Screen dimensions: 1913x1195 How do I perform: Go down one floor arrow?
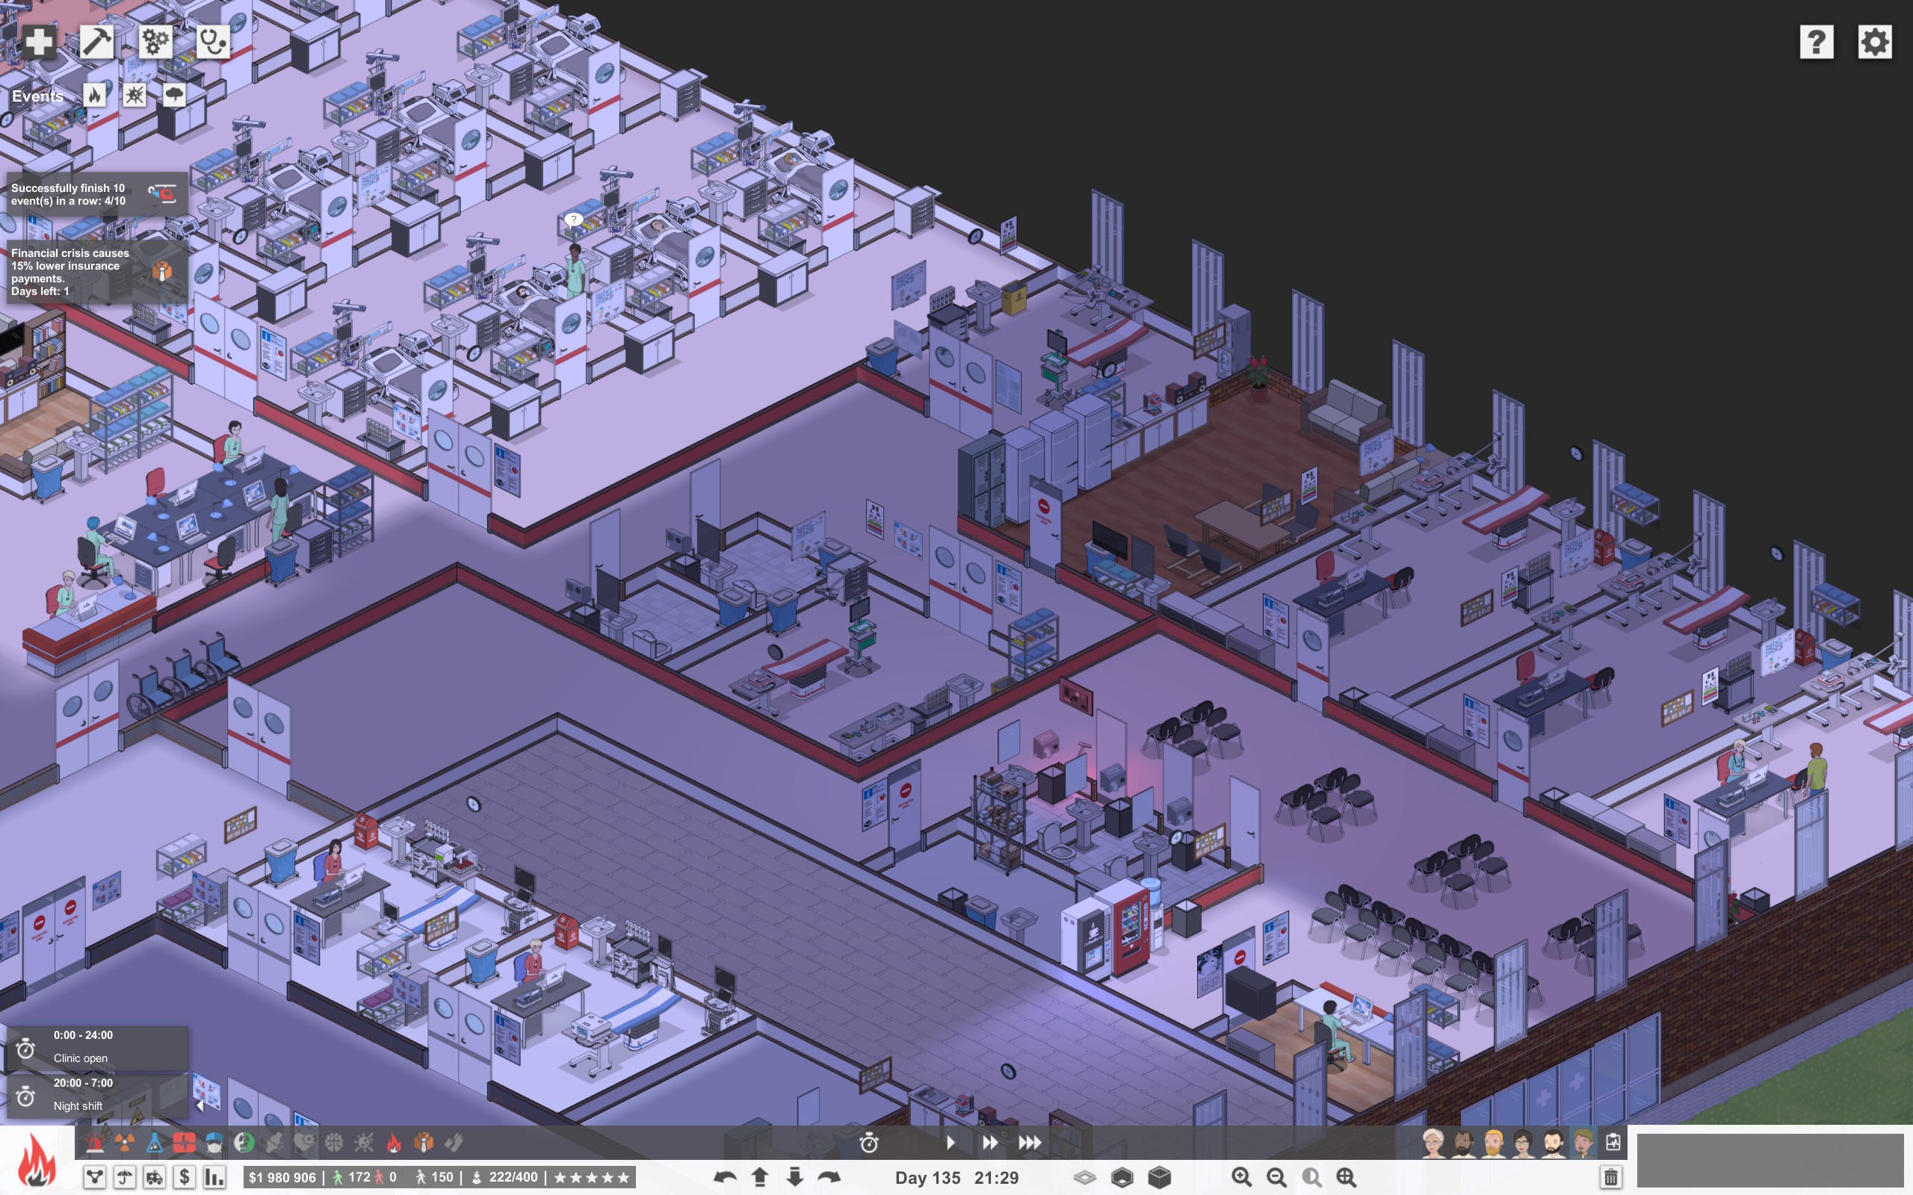pos(794,1177)
